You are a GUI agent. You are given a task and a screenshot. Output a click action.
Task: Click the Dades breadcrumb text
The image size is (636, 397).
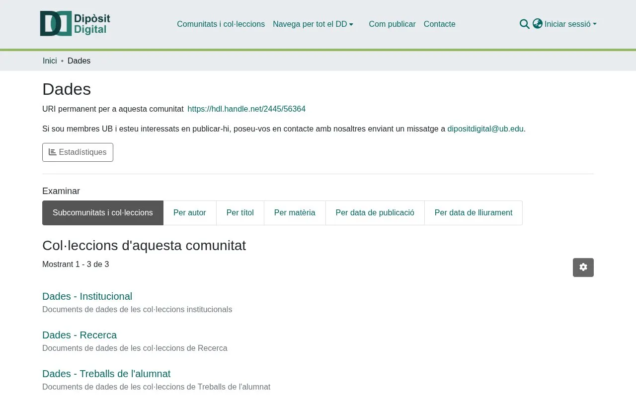(79, 61)
